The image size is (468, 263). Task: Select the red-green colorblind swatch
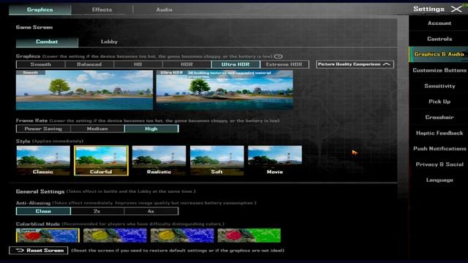pos(249,235)
